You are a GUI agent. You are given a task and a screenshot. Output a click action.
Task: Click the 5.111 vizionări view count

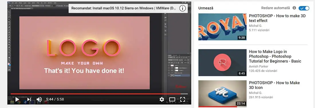(259, 30)
